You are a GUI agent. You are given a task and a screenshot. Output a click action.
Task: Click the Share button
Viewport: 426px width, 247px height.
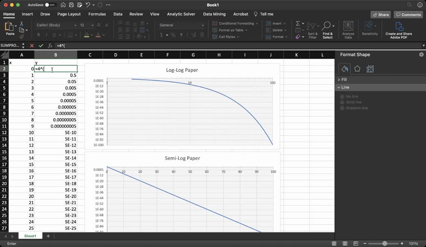click(x=380, y=14)
